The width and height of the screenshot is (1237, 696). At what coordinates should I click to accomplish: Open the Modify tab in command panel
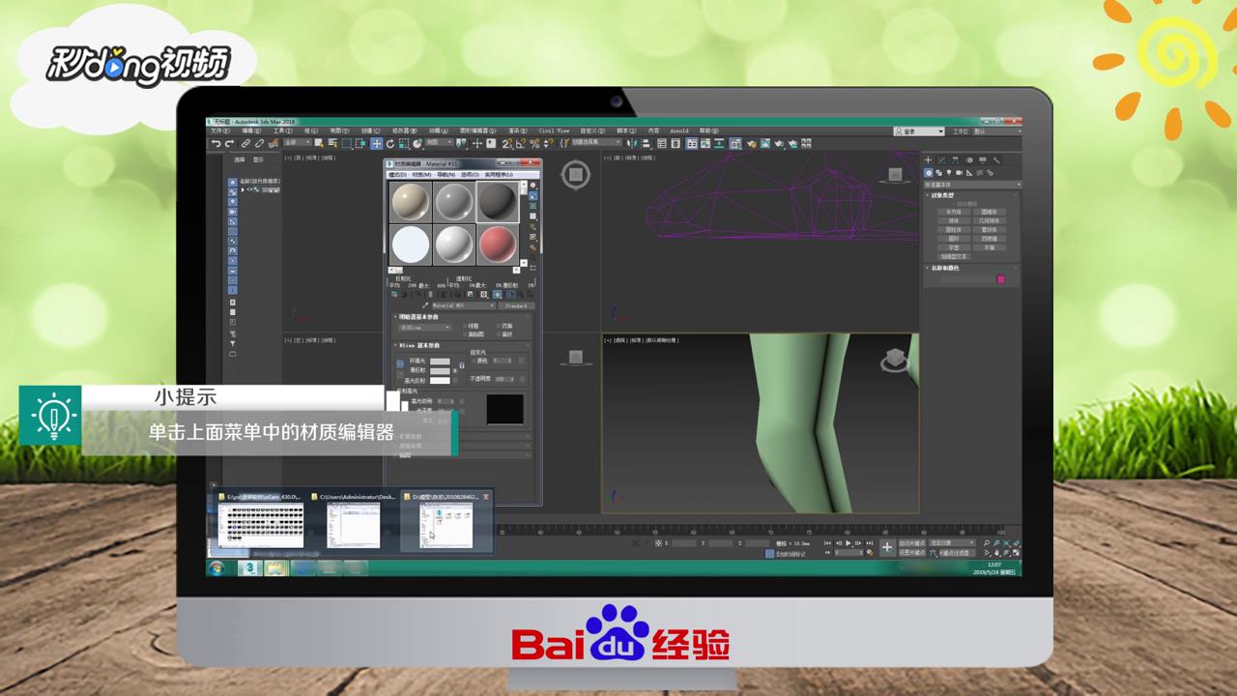coord(942,159)
